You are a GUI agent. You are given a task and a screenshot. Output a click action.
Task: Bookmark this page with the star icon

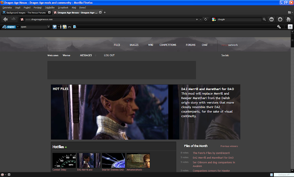click(197, 20)
